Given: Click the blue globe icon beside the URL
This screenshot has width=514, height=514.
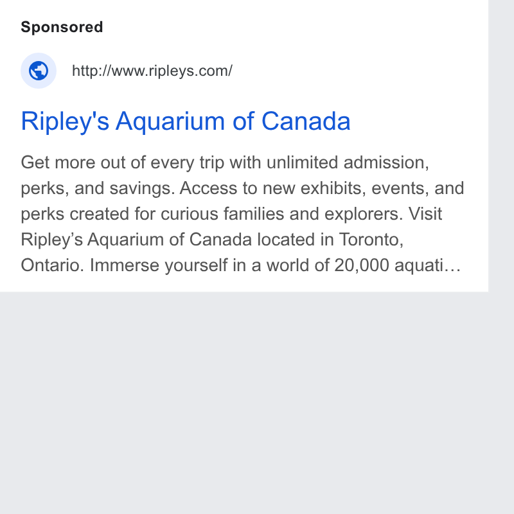Looking at the screenshot, I should pyautogui.click(x=39, y=71).
